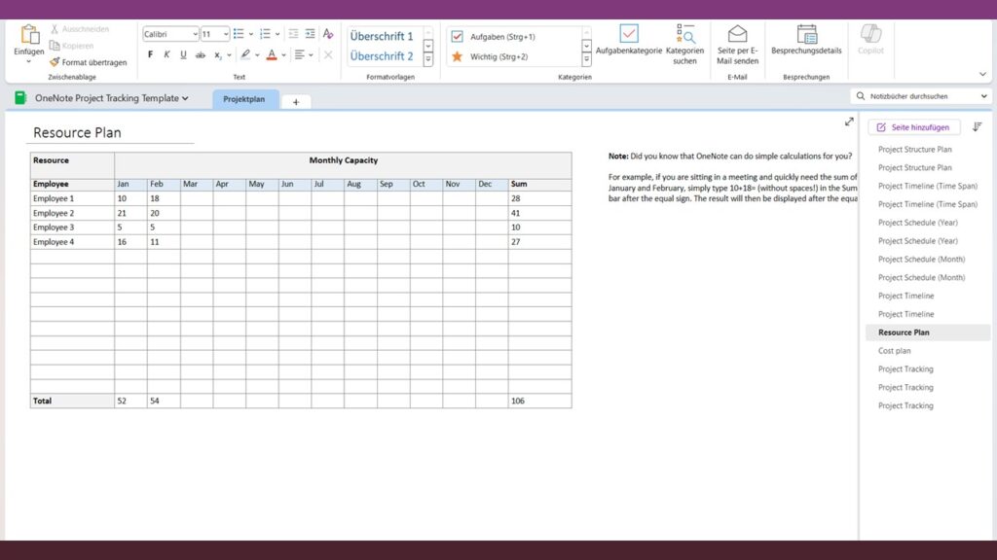Apply subscript formatting

[217, 54]
